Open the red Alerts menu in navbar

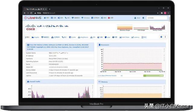(x=111, y=18)
